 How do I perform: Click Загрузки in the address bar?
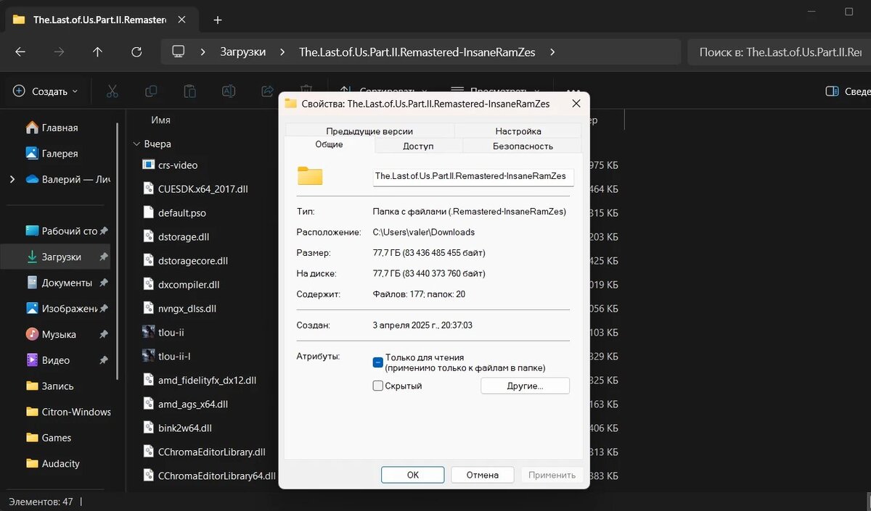pyautogui.click(x=243, y=52)
